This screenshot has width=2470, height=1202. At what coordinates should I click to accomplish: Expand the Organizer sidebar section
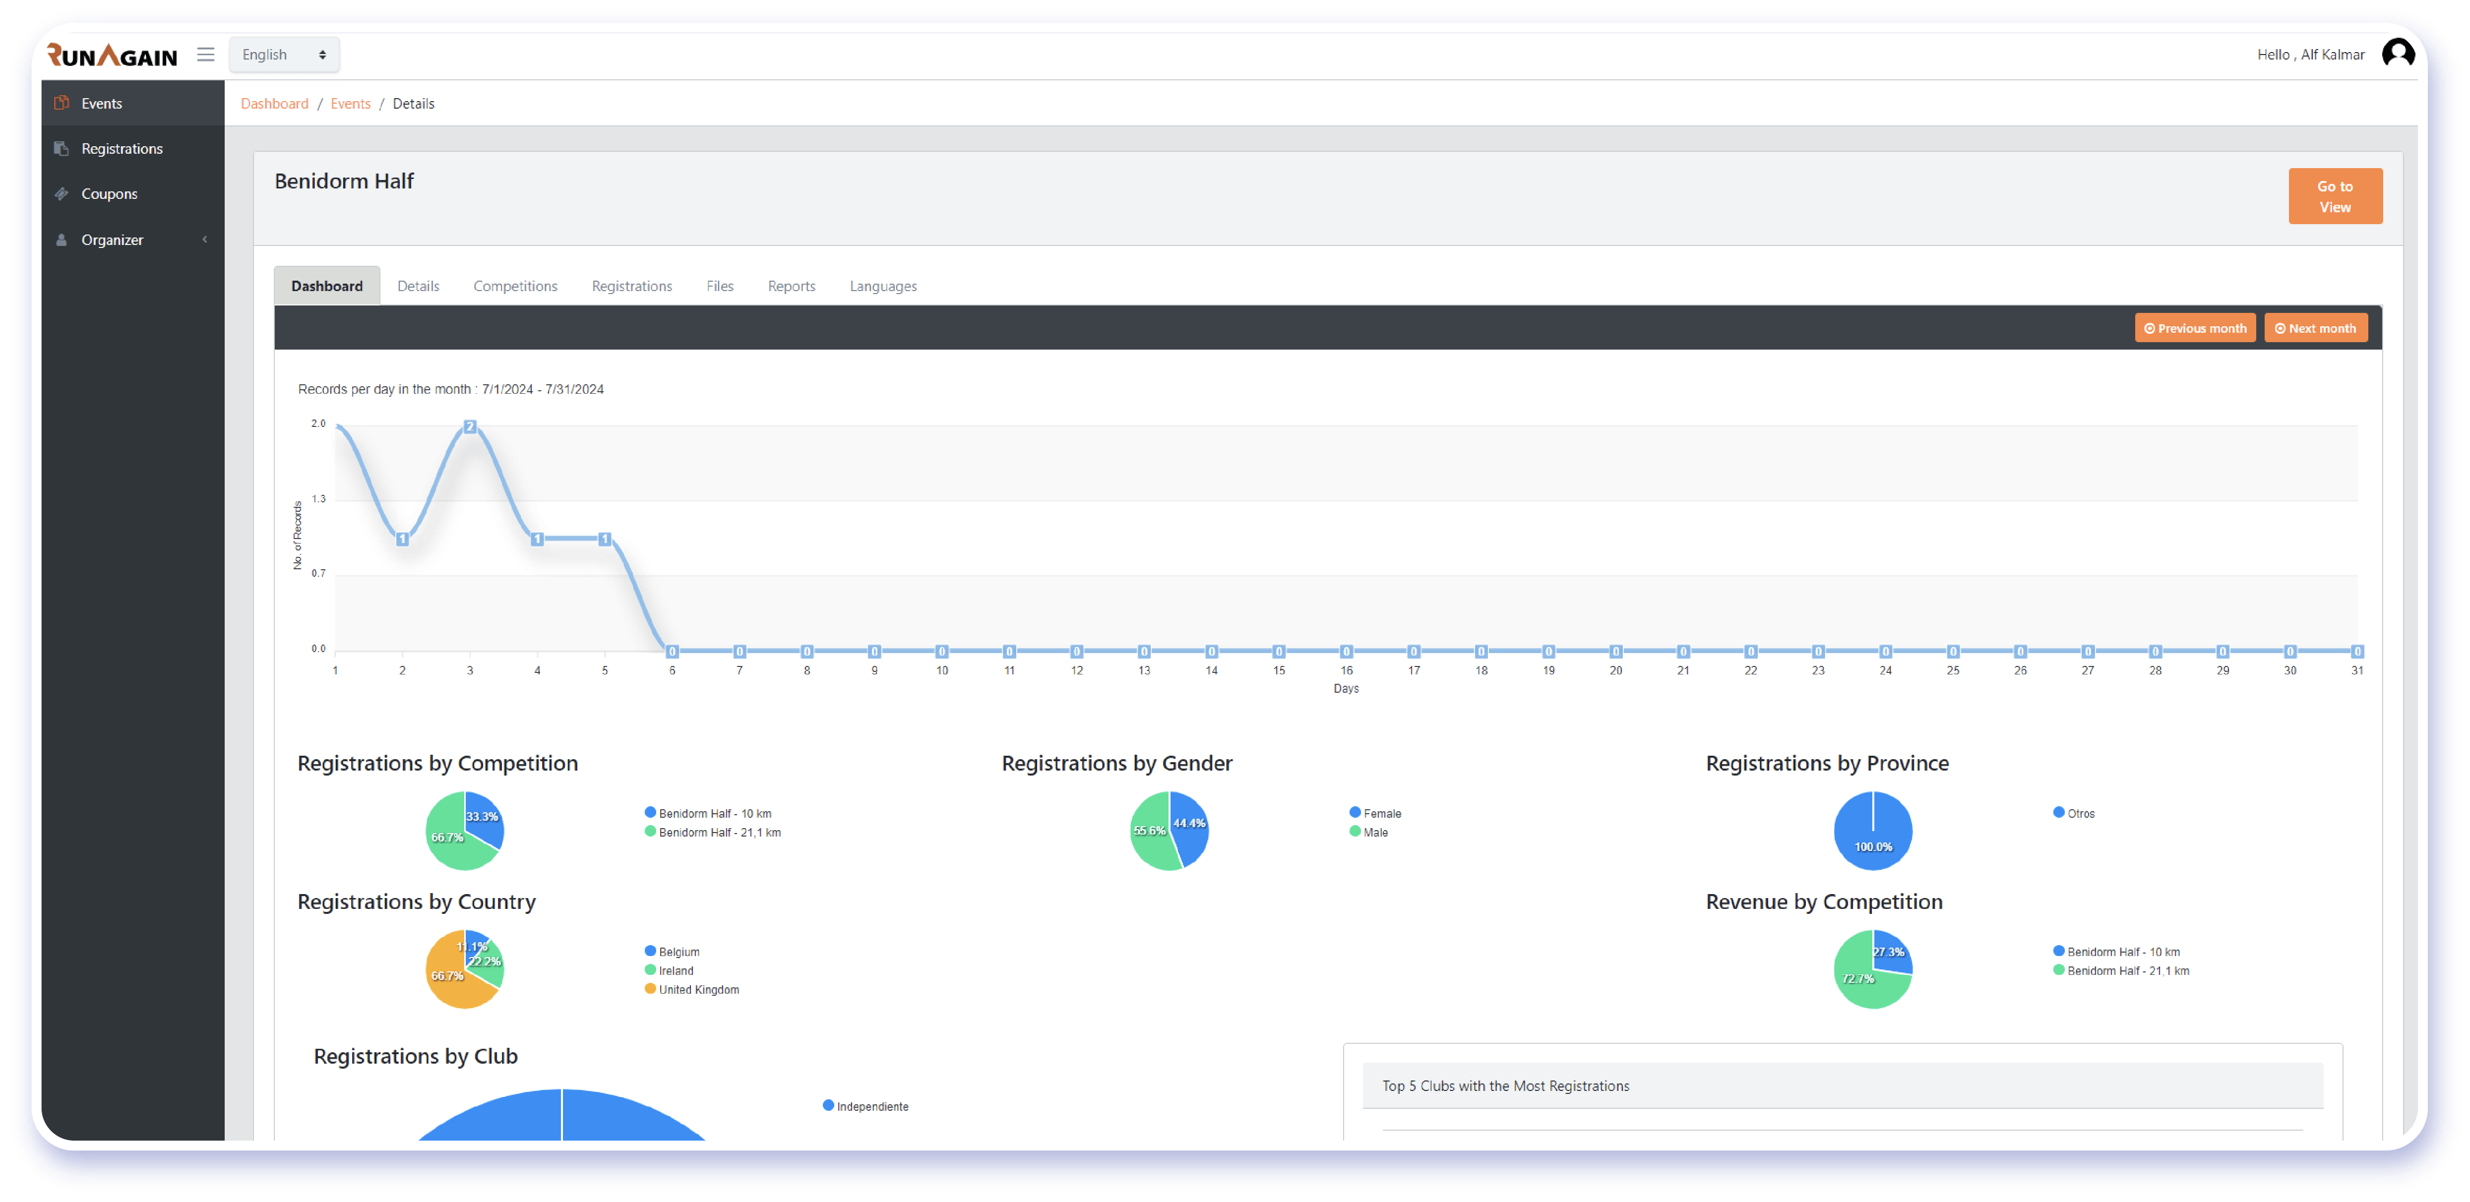pos(202,240)
